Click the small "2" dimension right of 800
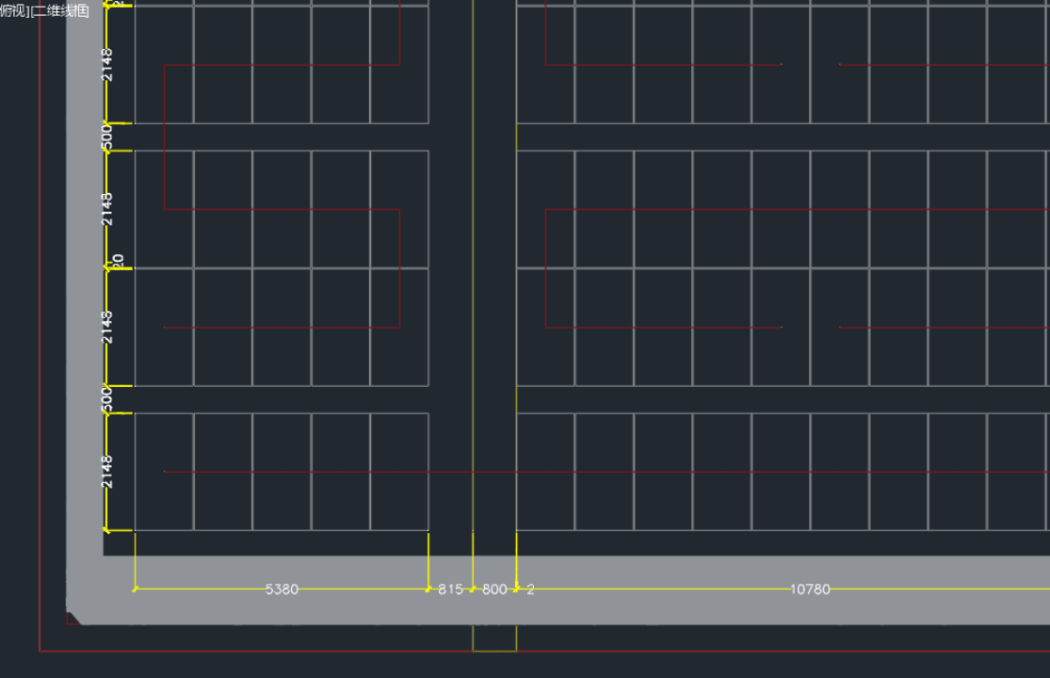The width and height of the screenshot is (1050, 678). (530, 589)
